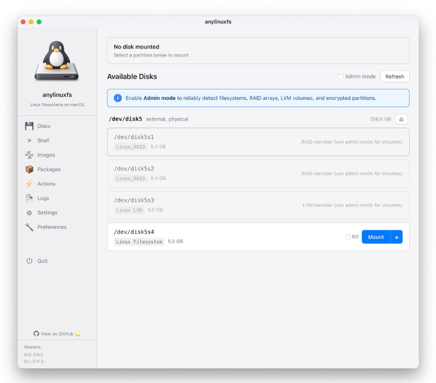Click the GUI: 0.6.0 version text
This screenshot has height=383, width=436.
click(x=33, y=354)
